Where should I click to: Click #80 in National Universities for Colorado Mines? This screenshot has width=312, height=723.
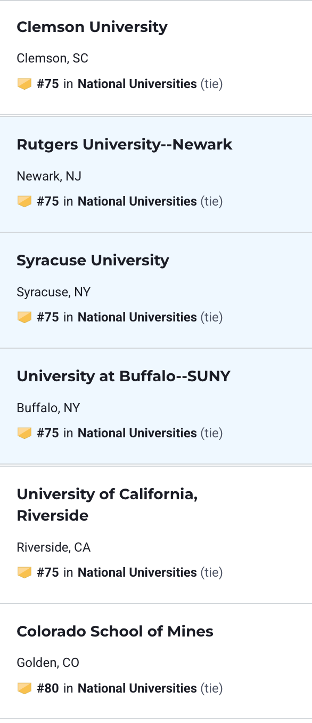point(117,688)
